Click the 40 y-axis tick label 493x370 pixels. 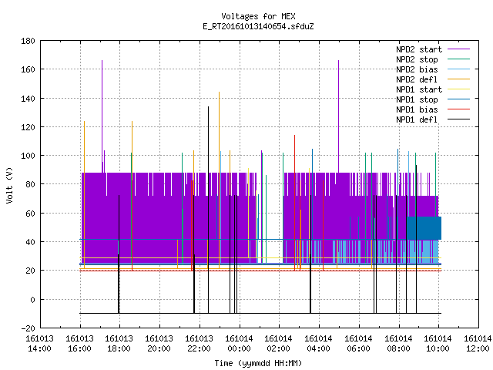coord(30,242)
